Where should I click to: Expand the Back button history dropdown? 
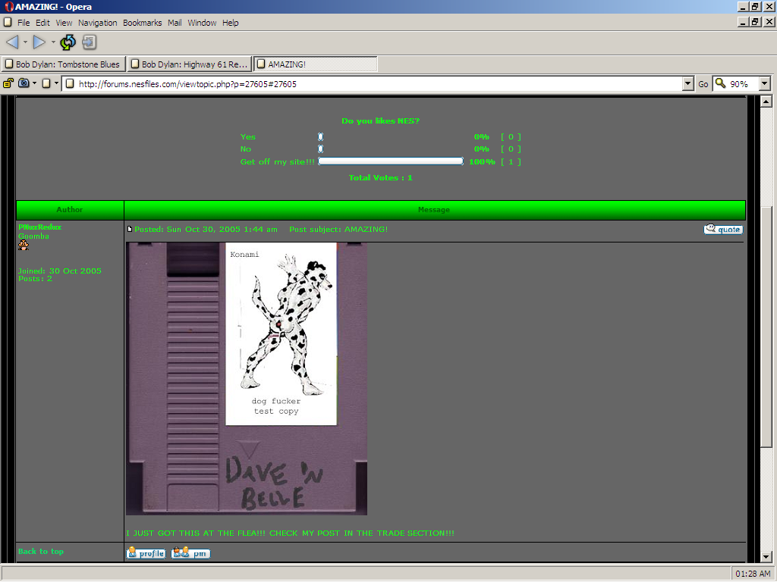tap(25, 42)
